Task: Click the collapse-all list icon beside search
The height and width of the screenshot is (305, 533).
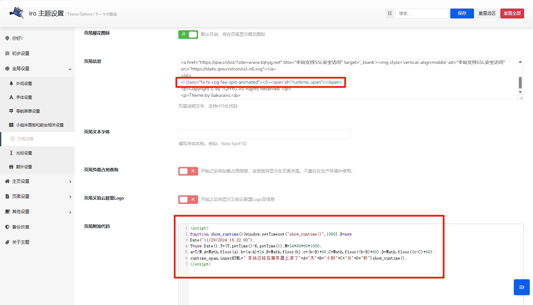Action: click(390, 14)
